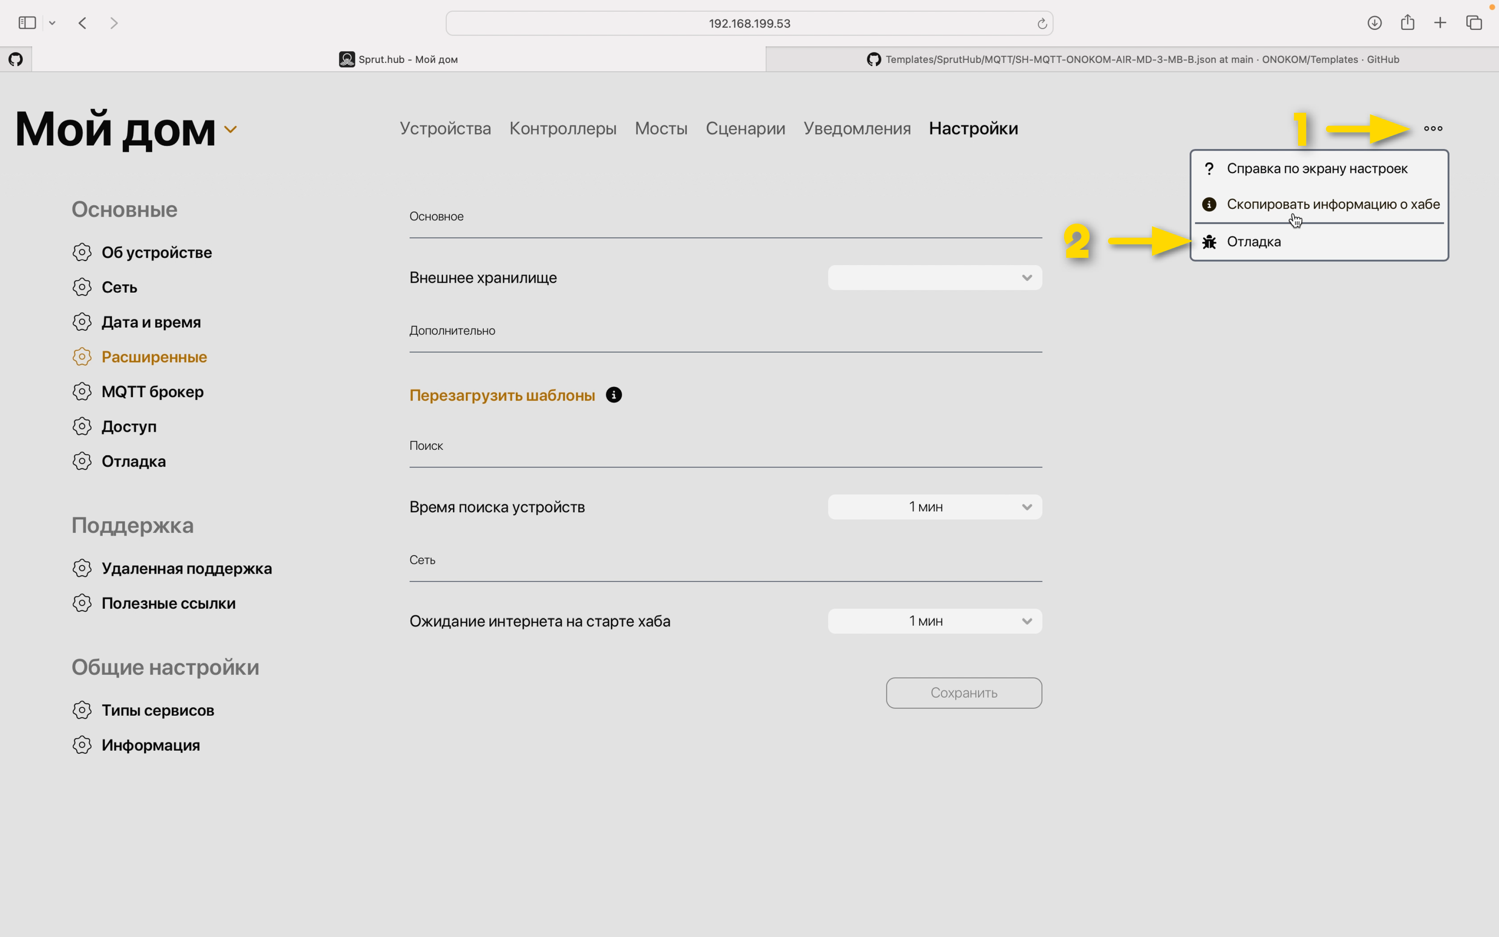Click the page reload icon in address bar
Viewport: 1499px width, 937px height.
click(1042, 23)
